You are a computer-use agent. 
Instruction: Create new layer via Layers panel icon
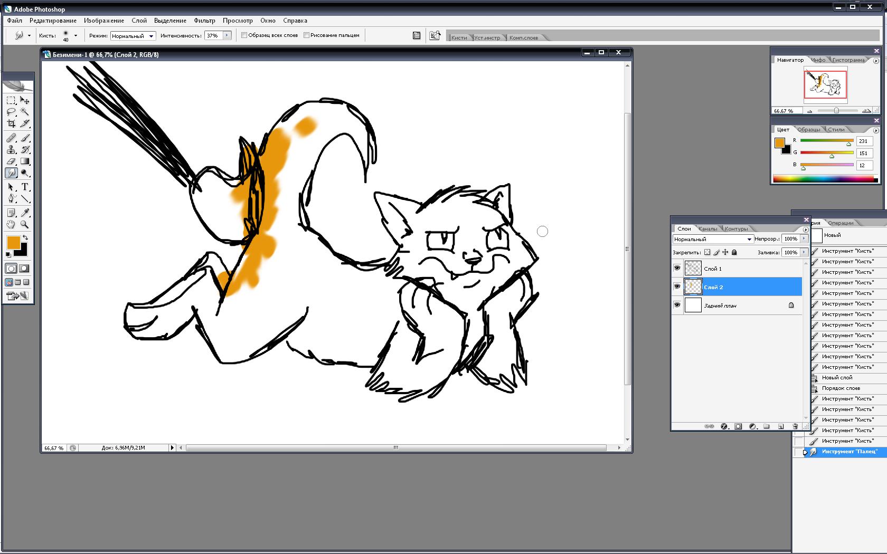(x=781, y=426)
